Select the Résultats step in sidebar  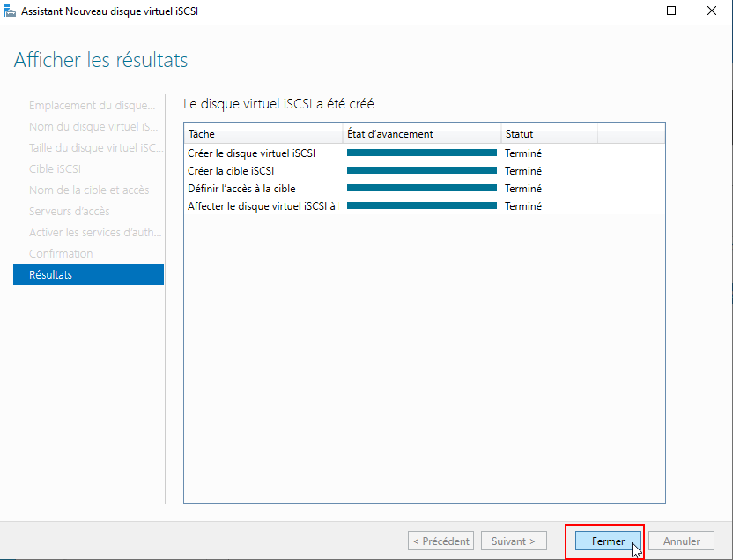(88, 274)
